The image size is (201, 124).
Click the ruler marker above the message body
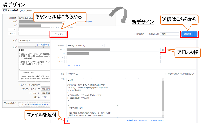pos(138,78)
